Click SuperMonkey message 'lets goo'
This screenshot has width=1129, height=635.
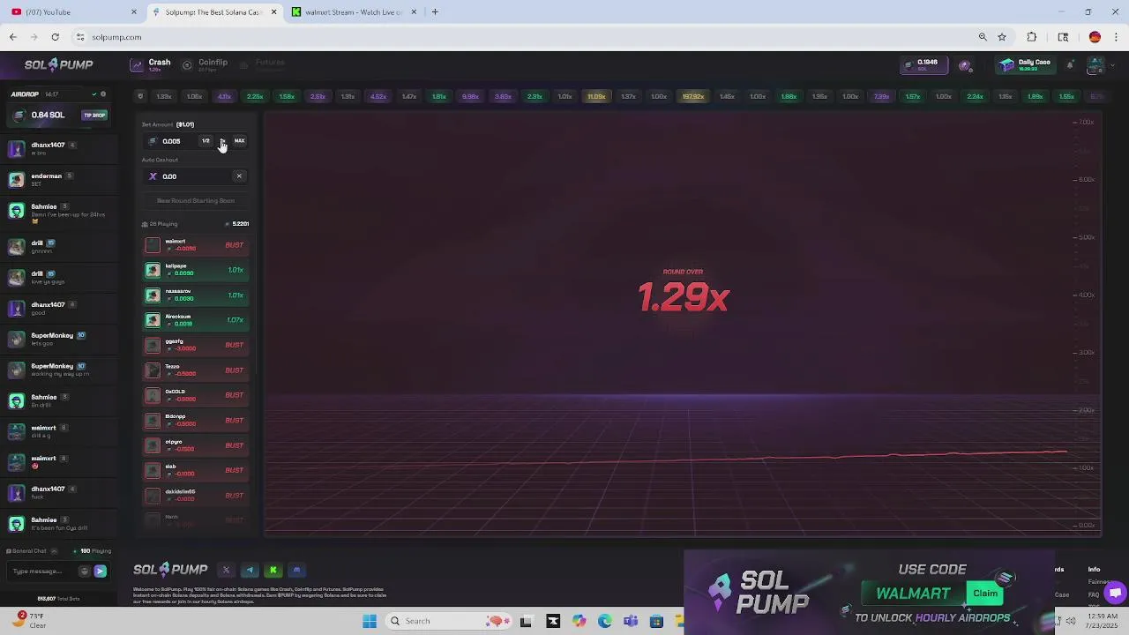click(42, 343)
